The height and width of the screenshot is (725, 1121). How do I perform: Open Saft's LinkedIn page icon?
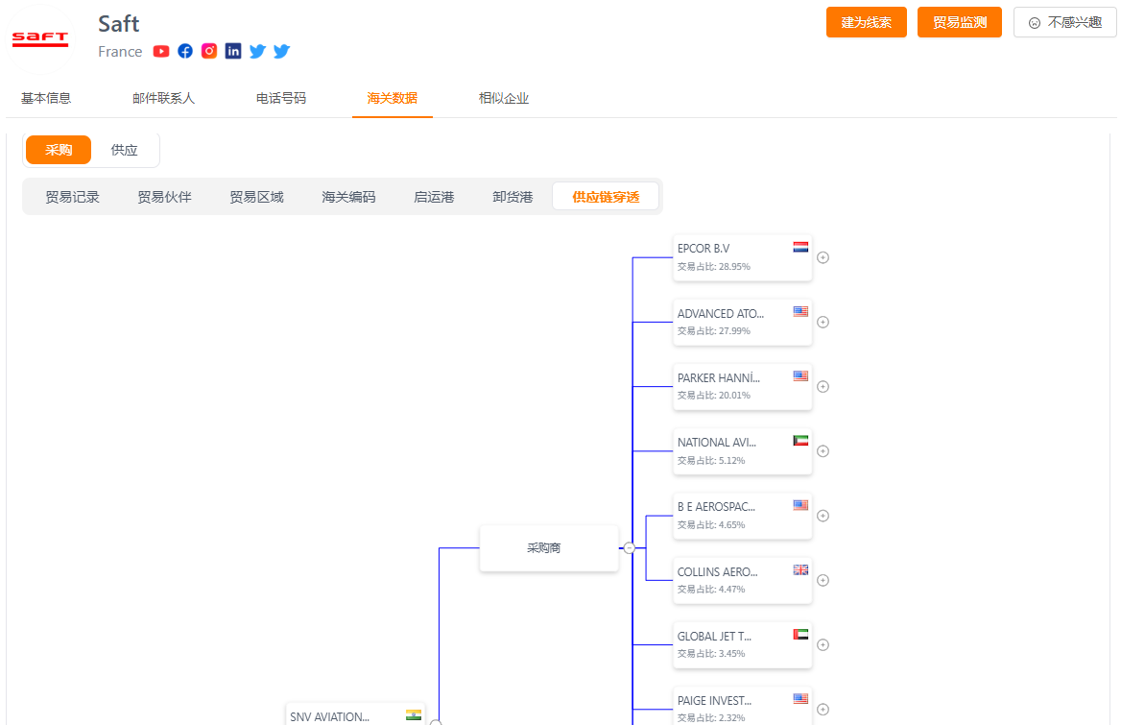pyautogui.click(x=233, y=51)
